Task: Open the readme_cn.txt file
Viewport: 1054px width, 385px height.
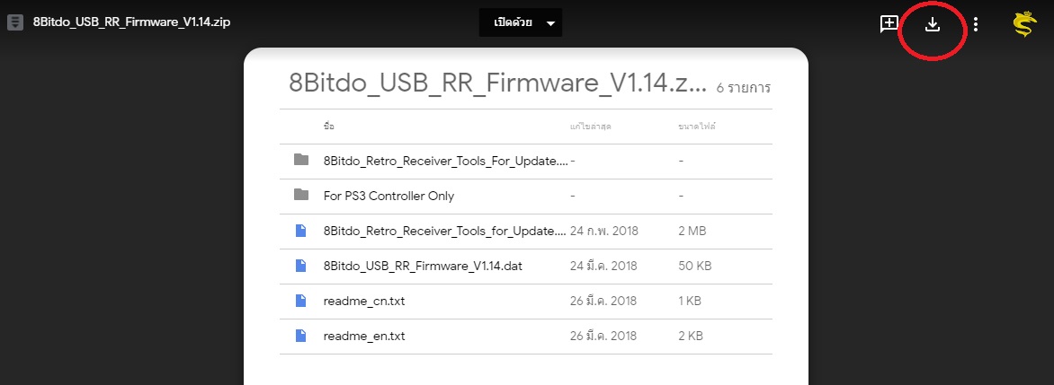Action: (x=364, y=301)
